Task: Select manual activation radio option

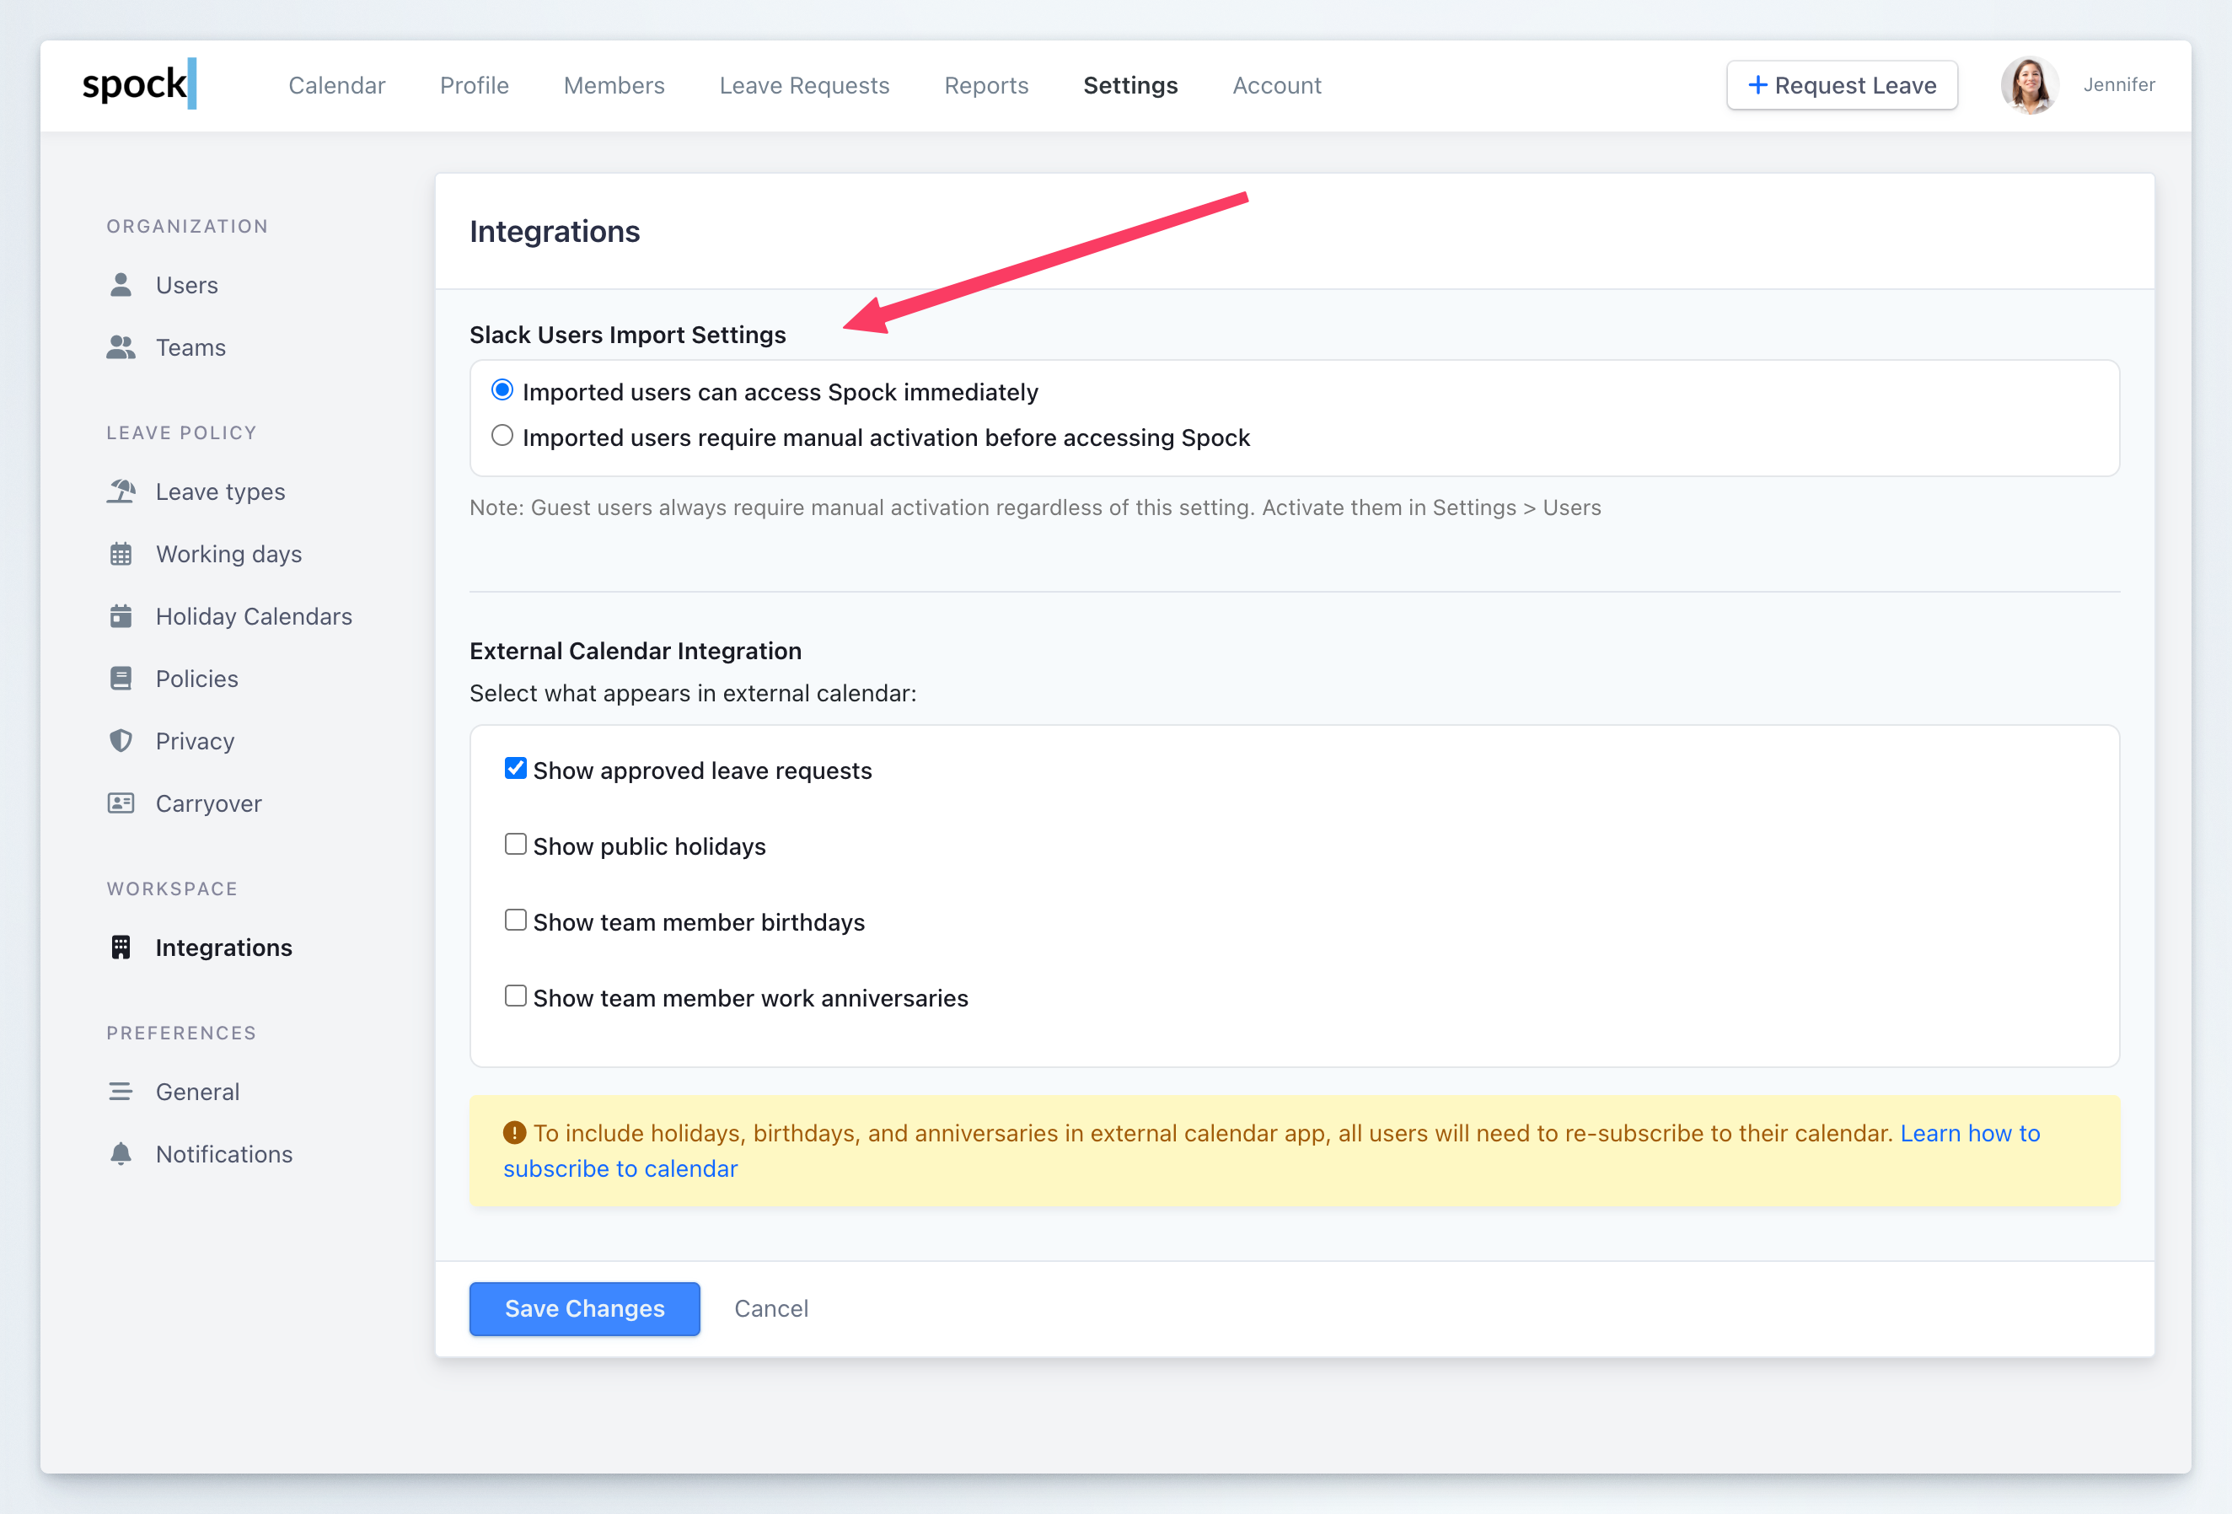Action: coord(502,436)
